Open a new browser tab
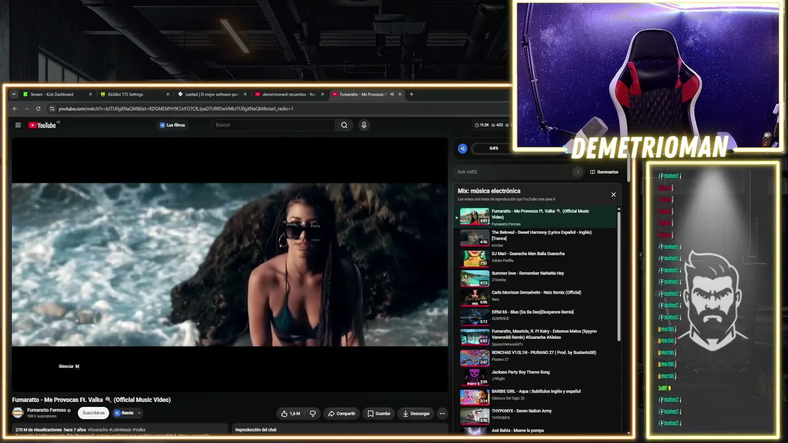This screenshot has height=443, width=788. [411, 94]
